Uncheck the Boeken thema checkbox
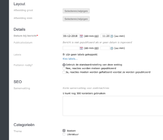 [x=64, y=131]
